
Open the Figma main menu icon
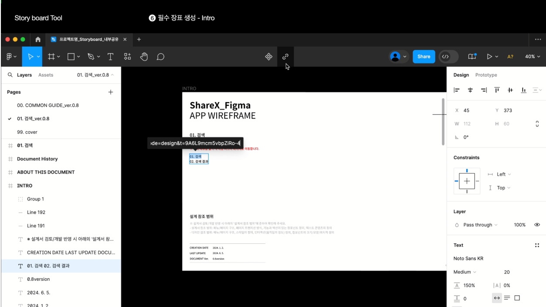[9, 57]
